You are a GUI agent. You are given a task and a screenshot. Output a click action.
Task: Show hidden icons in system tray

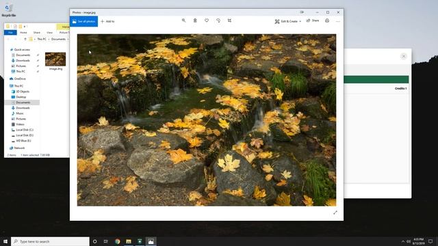(x=403, y=241)
